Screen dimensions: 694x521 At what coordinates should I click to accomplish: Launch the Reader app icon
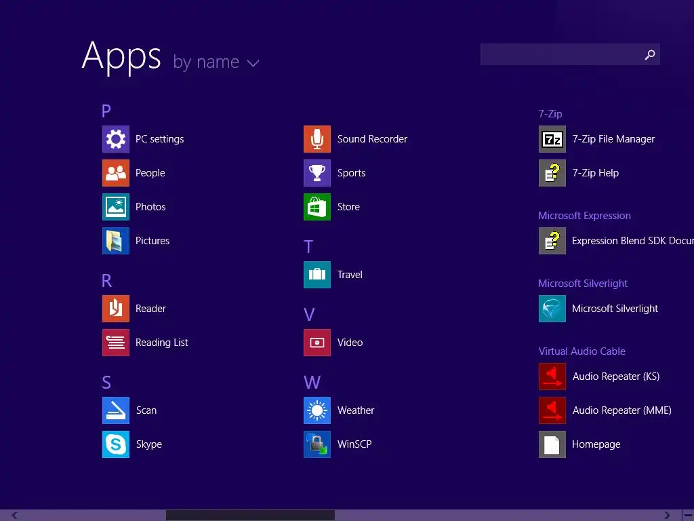[115, 309]
